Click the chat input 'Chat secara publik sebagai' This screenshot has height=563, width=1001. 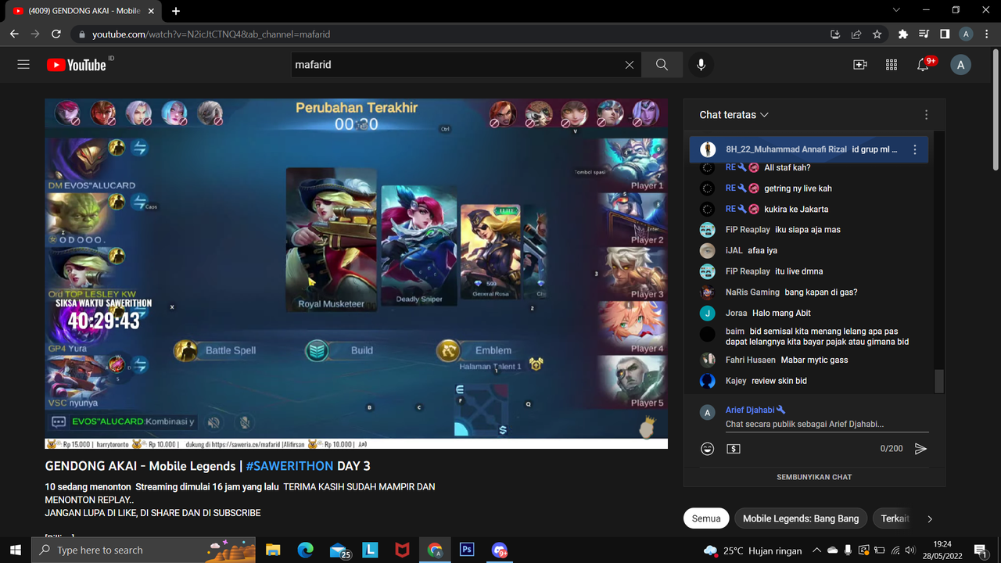pos(827,425)
